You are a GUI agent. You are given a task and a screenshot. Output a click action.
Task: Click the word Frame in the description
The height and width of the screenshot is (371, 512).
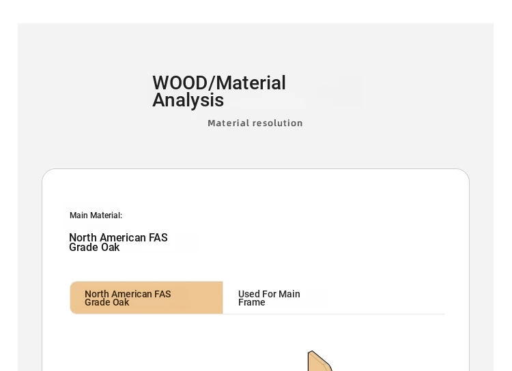[x=251, y=303]
